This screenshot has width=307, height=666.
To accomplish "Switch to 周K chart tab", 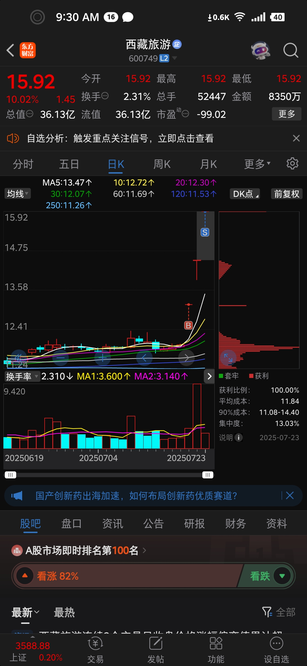I will (162, 164).
